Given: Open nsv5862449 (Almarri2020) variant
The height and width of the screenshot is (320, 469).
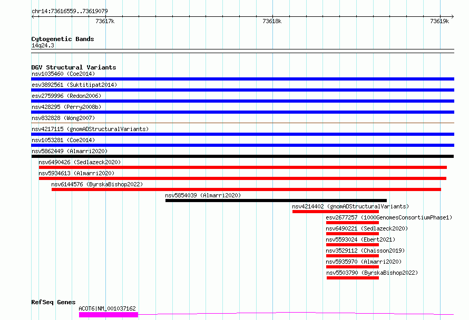Looking at the screenshot, I should coord(70,151).
